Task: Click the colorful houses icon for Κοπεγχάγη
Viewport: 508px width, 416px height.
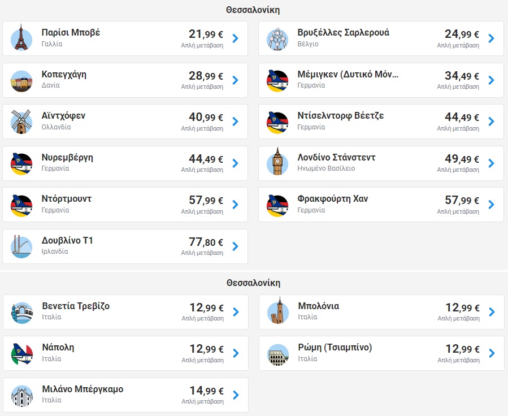Action: (x=21, y=81)
